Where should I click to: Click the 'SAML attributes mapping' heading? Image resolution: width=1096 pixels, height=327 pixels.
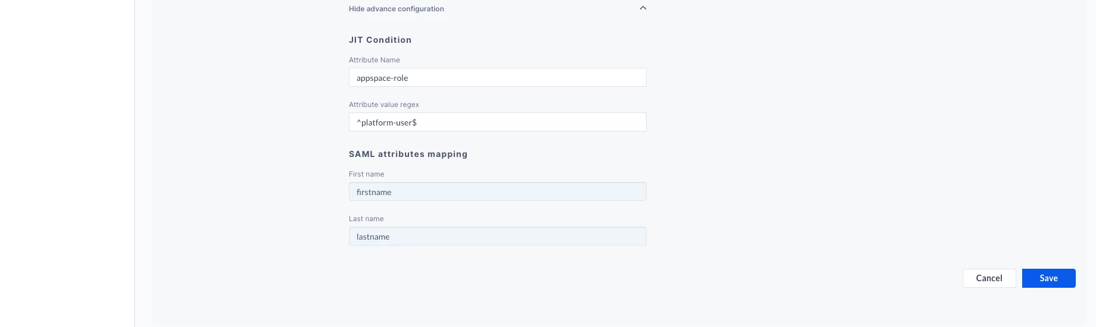click(408, 154)
